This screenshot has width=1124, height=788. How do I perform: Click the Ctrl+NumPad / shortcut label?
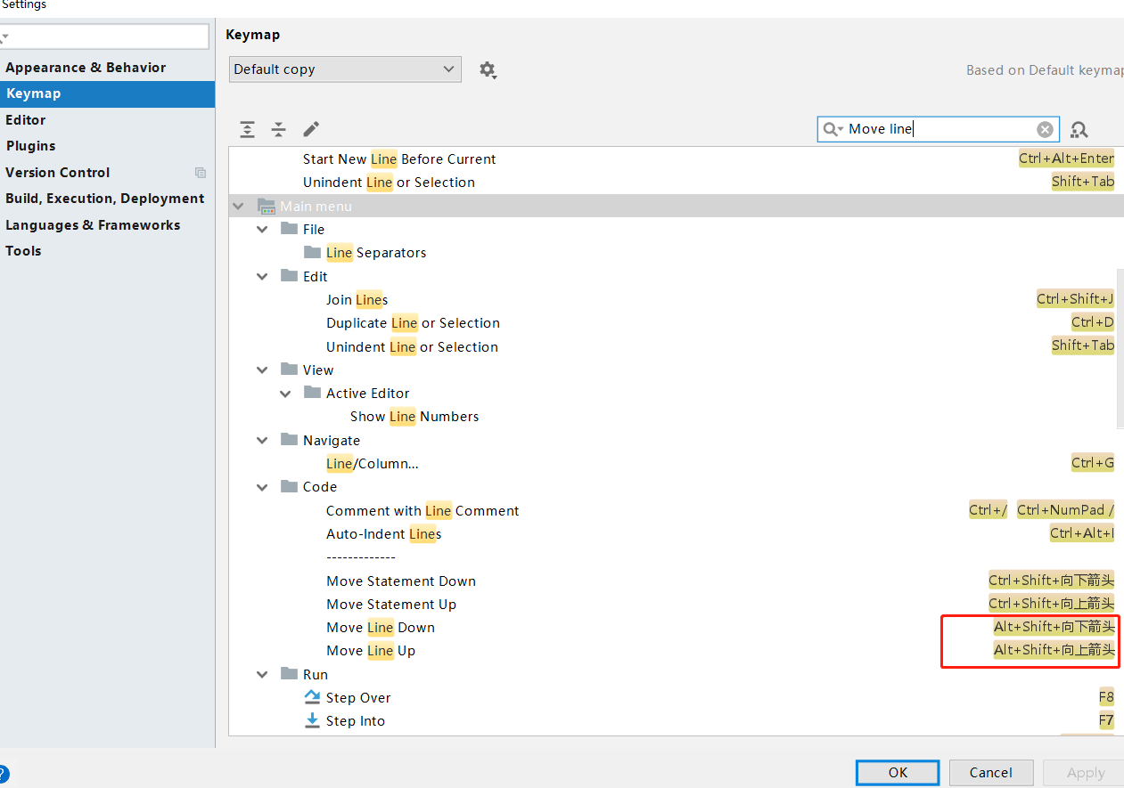click(x=1066, y=510)
